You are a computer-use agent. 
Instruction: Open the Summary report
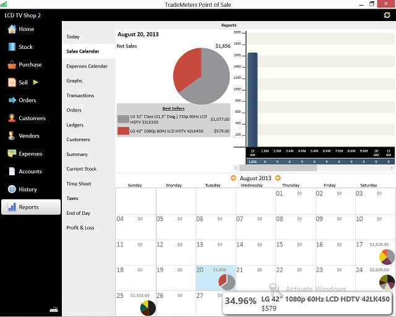[88, 154]
